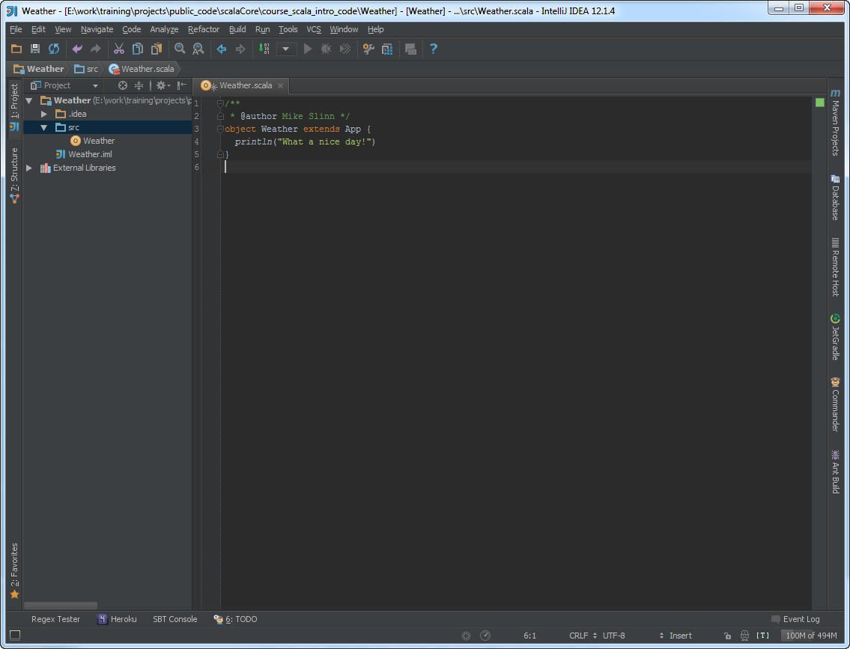
Task: Click the Undo arrow icon
Action: click(77, 49)
